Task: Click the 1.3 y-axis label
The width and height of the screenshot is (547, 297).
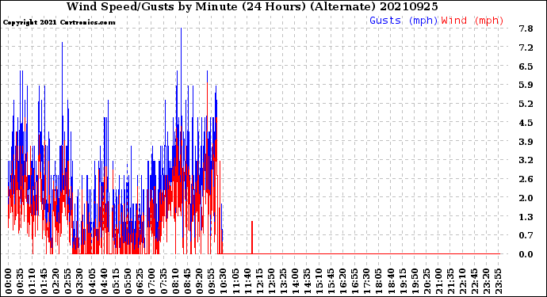Action: (x=526, y=217)
